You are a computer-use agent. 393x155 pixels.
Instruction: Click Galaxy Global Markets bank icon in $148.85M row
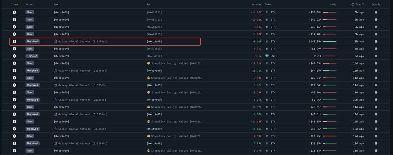click(56, 41)
